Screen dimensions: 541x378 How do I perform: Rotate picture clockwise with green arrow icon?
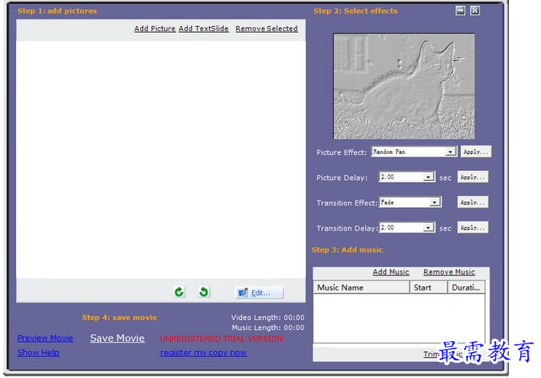[x=179, y=292]
